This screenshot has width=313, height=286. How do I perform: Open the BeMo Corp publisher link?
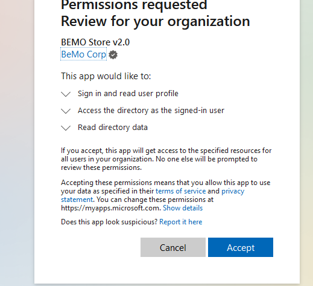(84, 54)
